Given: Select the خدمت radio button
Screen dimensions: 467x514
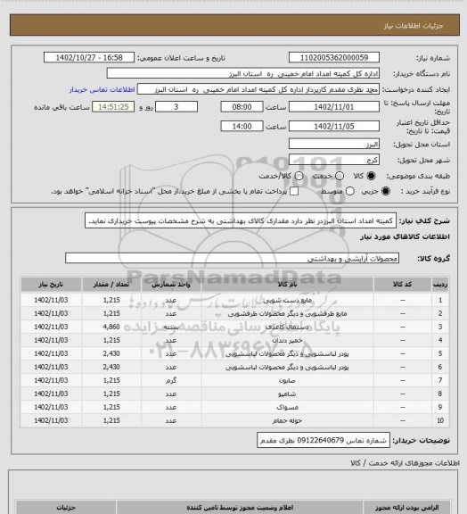Looking at the screenshot, I should coord(340,176).
